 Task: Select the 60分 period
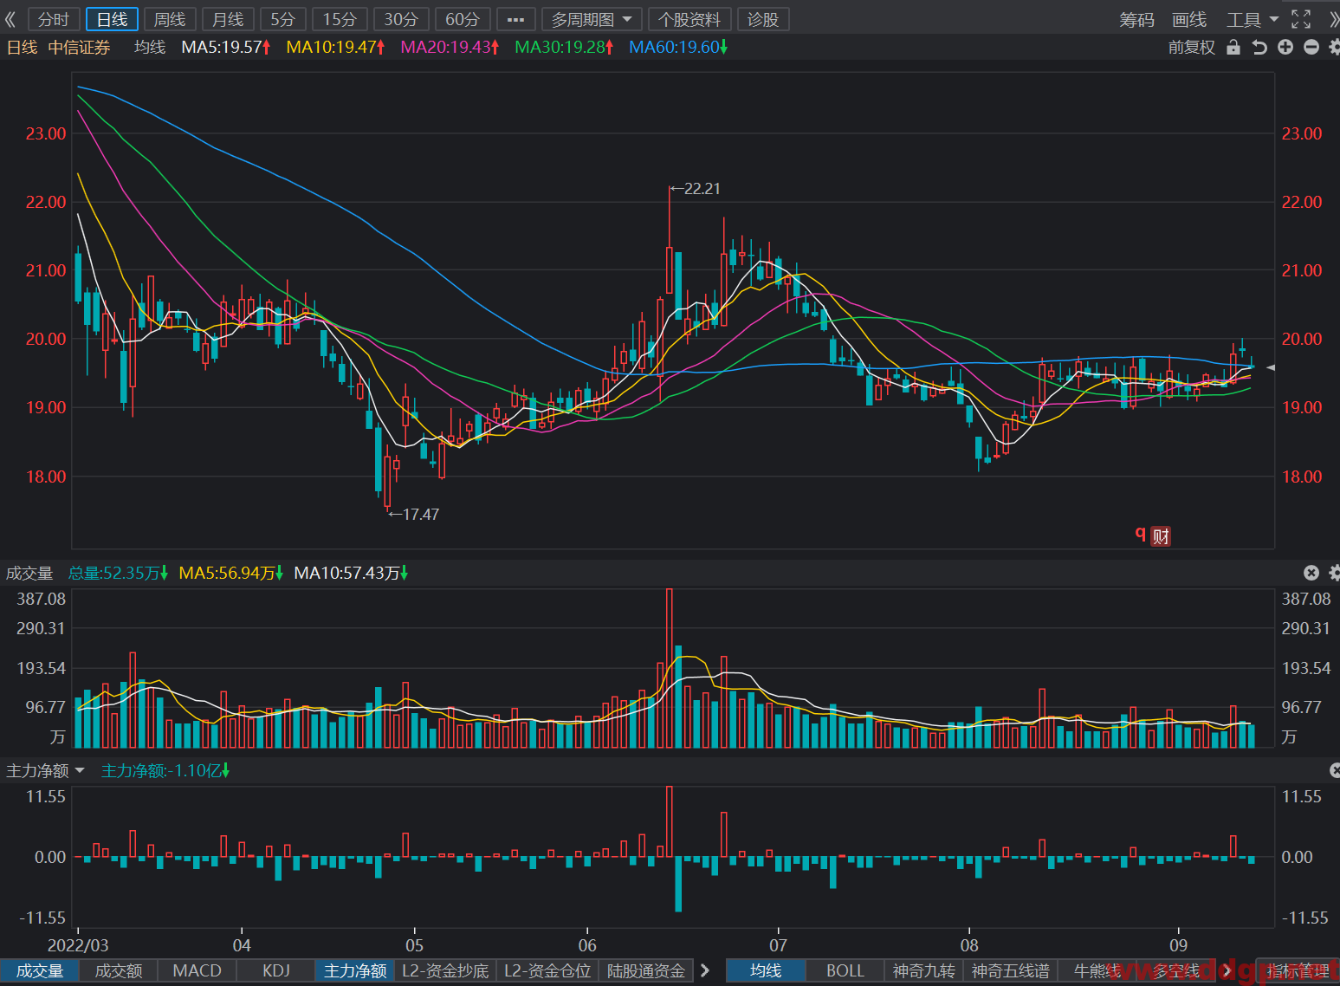[463, 19]
